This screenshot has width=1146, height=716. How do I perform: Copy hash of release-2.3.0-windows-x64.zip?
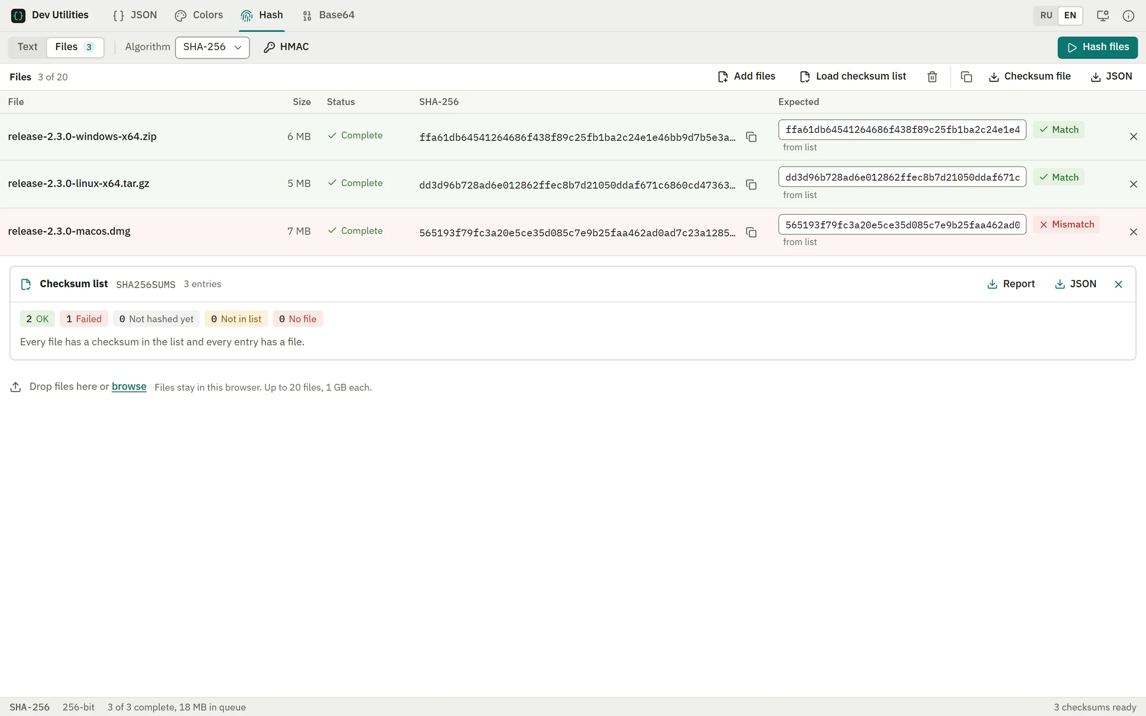pos(751,137)
